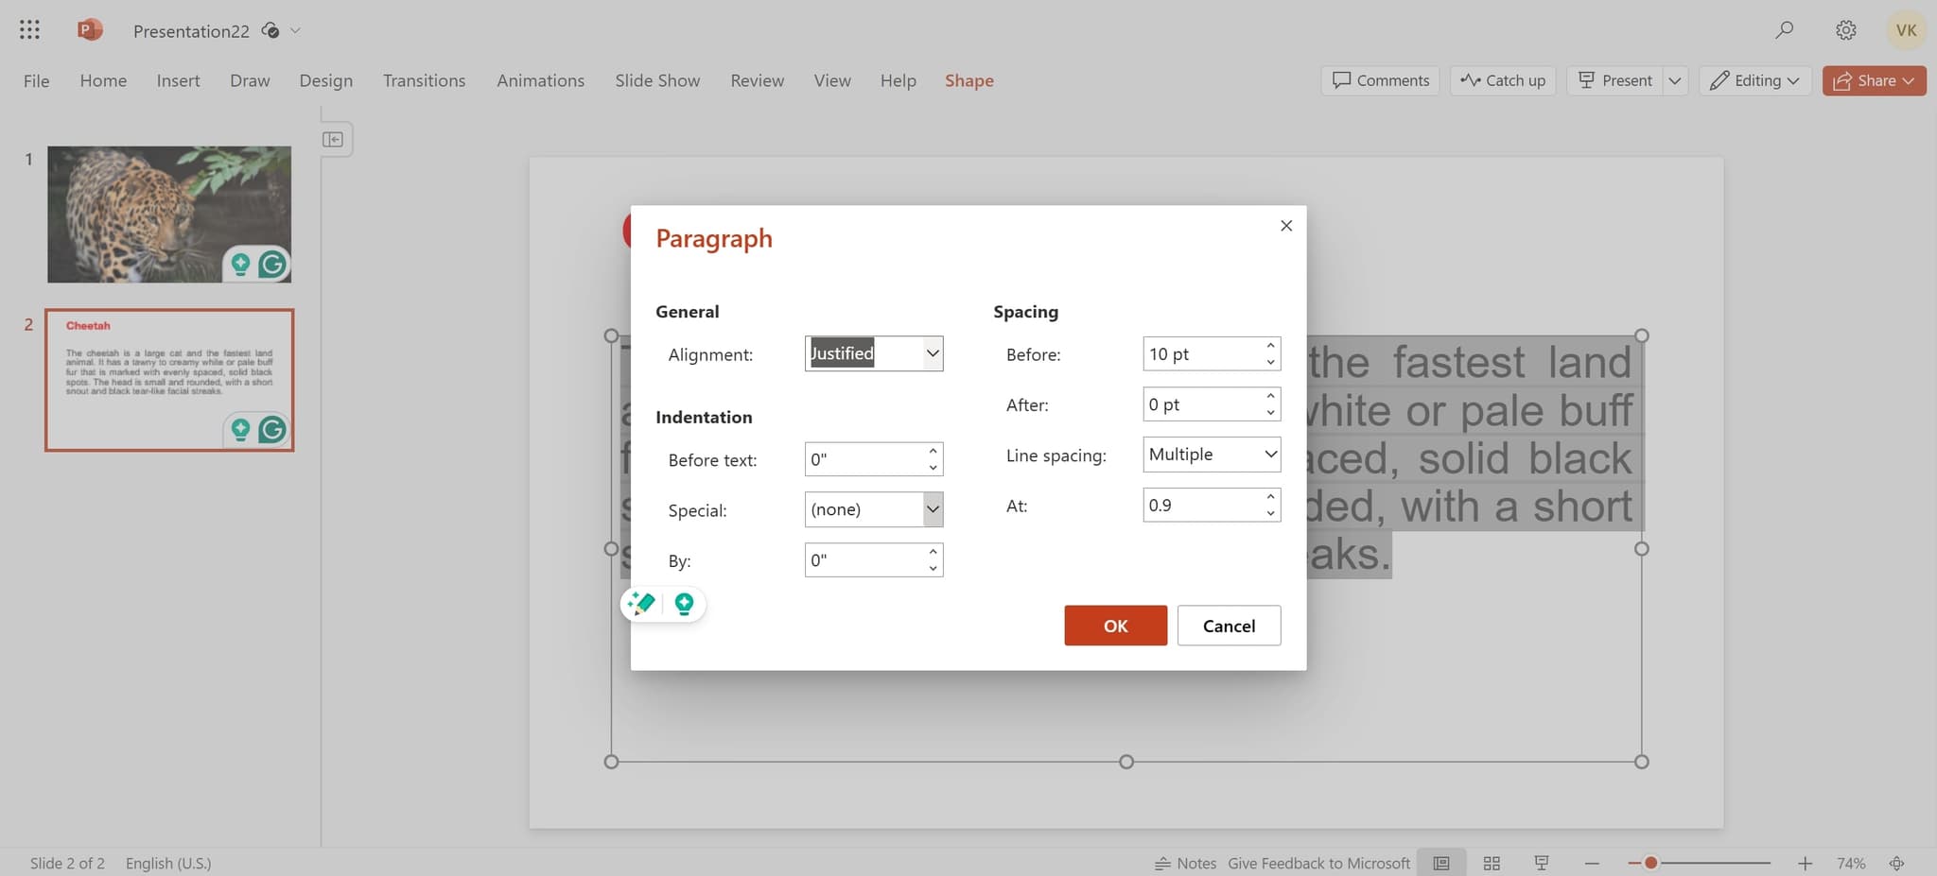The height and width of the screenshot is (876, 1937).
Task: Click Fit slide to window icon
Action: coord(1897,862)
